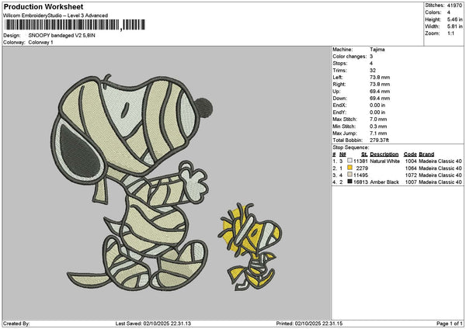Click stitch count '11495' in stop row 3

click(x=361, y=175)
